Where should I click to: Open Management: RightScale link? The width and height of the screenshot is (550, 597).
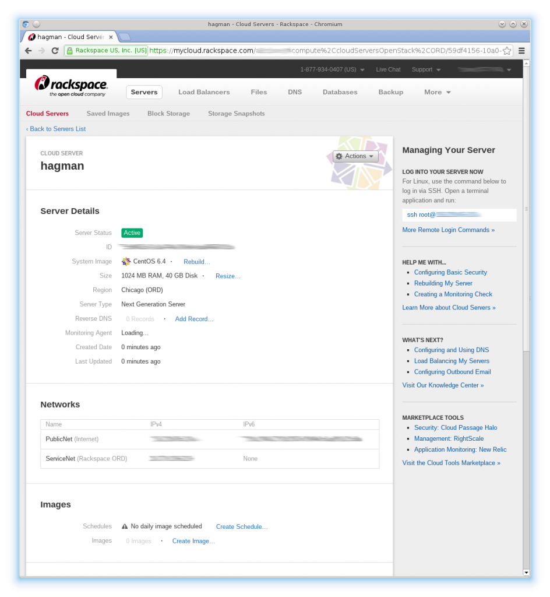pos(449,439)
